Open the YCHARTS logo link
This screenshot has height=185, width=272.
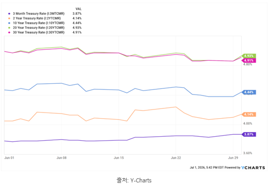pyautogui.click(x=253, y=168)
